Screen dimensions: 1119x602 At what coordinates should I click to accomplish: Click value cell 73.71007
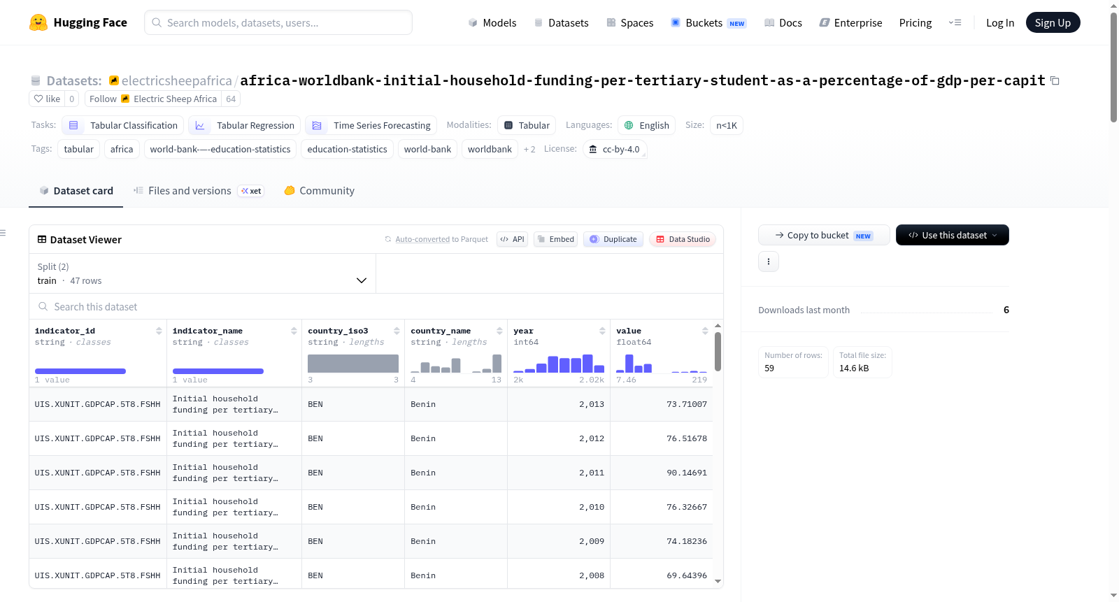point(687,404)
